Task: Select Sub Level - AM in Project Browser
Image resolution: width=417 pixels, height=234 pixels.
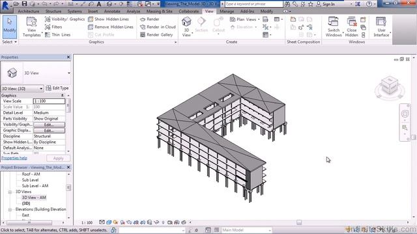Action: (x=35, y=186)
